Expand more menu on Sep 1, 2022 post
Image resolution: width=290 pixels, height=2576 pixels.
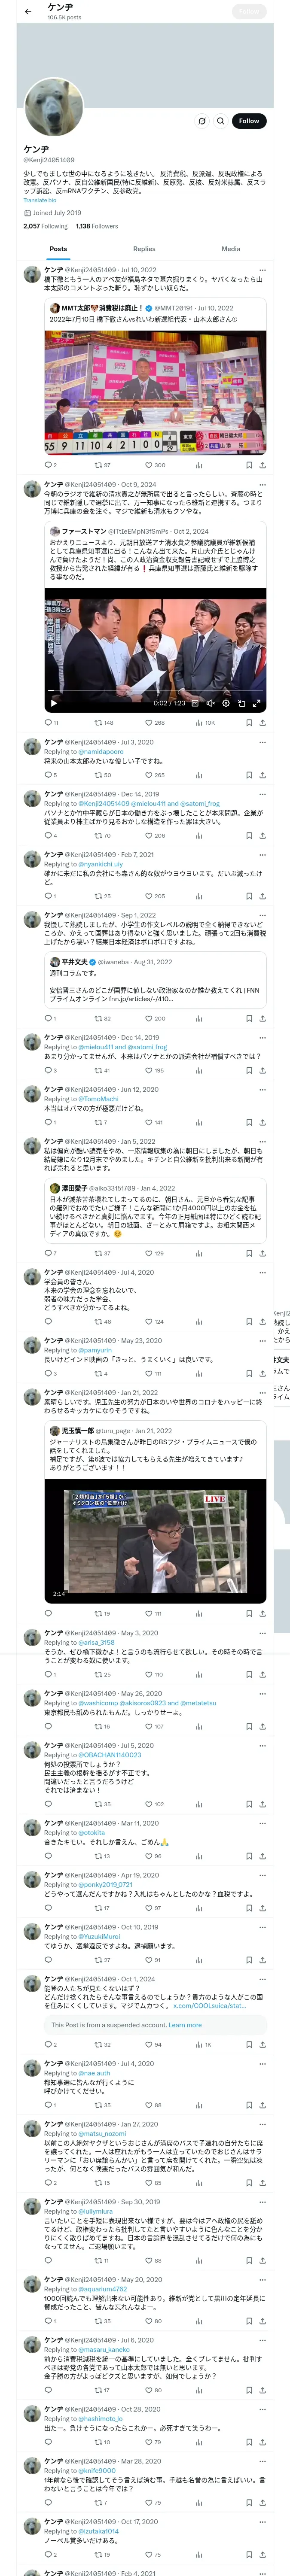(x=262, y=915)
